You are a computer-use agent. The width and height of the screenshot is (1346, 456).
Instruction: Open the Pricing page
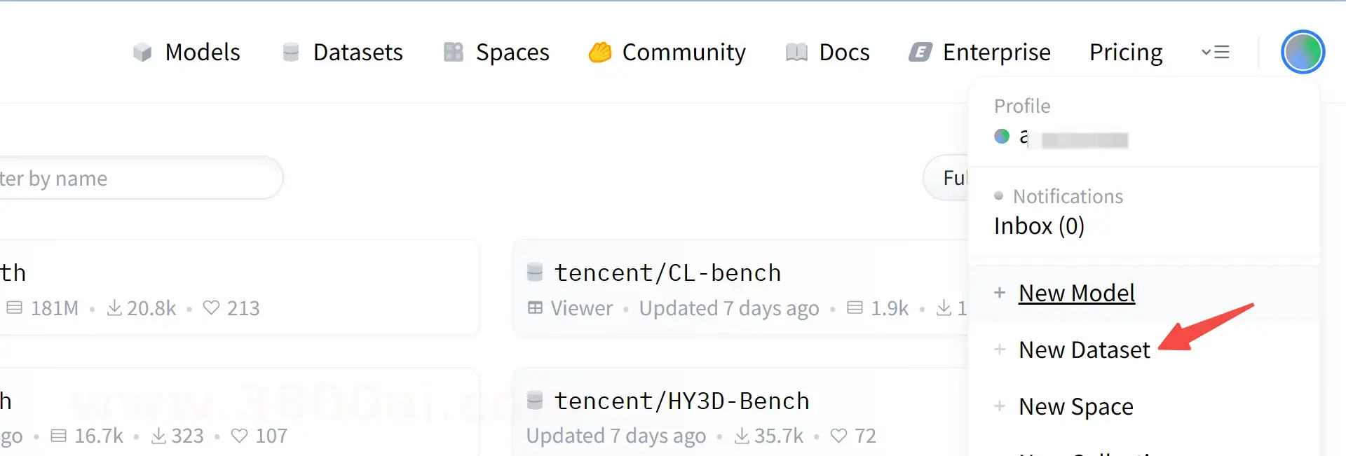tap(1125, 53)
